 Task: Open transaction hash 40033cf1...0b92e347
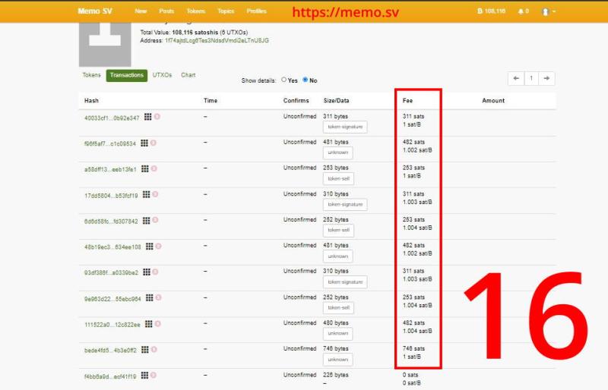(x=112, y=118)
